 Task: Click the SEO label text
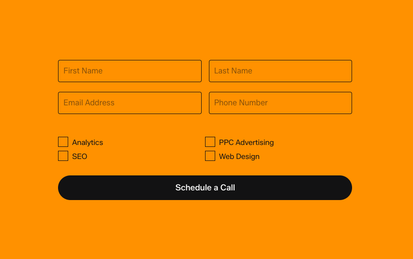point(80,157)
